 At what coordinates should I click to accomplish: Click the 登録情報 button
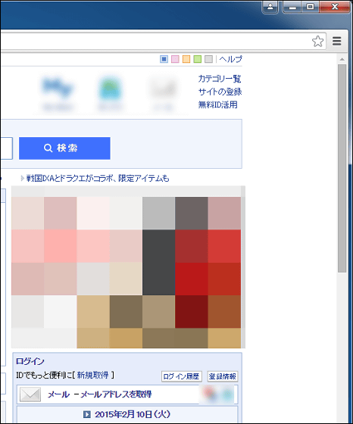coord(223,376)
